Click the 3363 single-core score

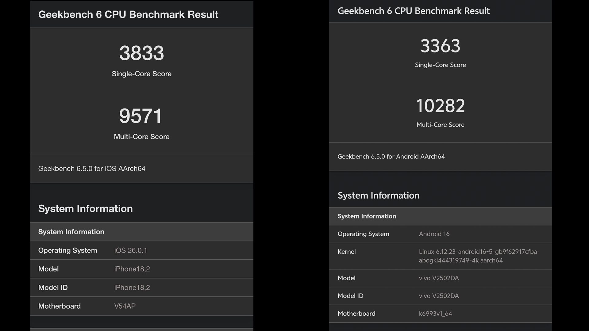[440, 46]
